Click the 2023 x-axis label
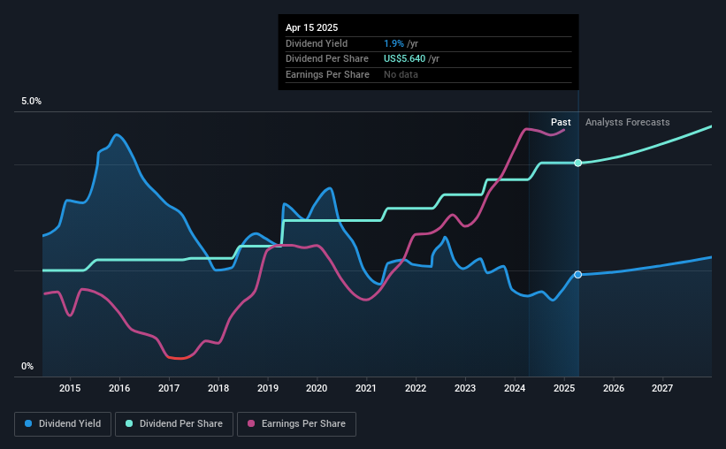The image size is (726, 449). click(465, 388)
